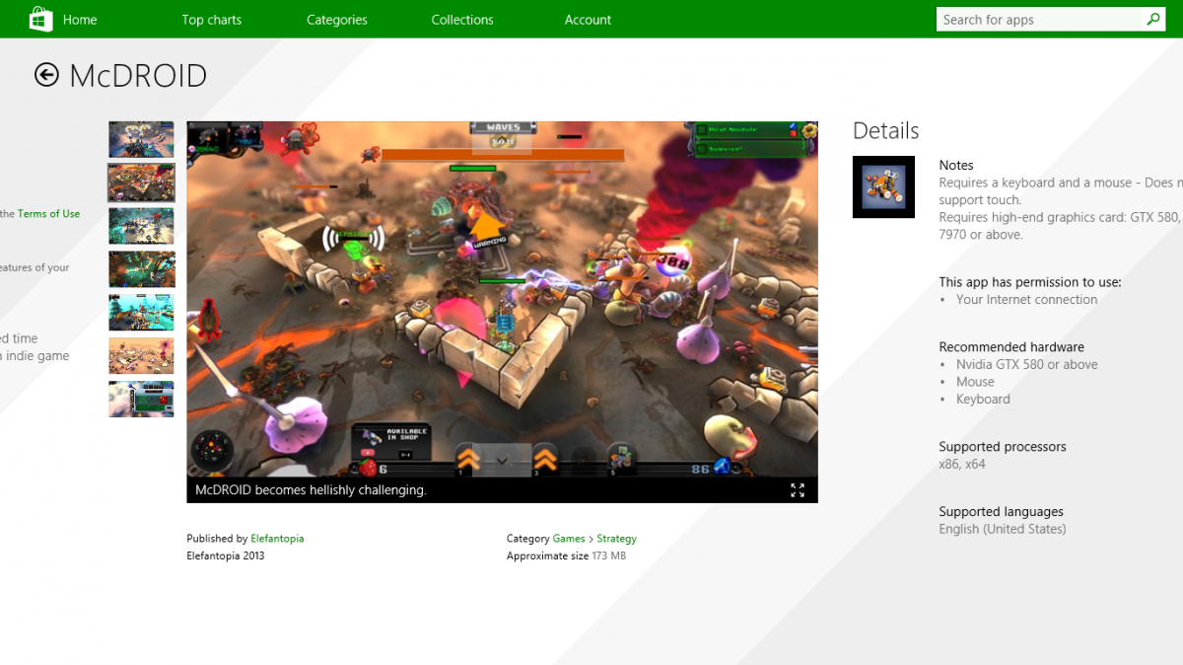Viewport: 1183px width, 665px height.
Task: Open the Games category link
Action: (x=569, y=539)
